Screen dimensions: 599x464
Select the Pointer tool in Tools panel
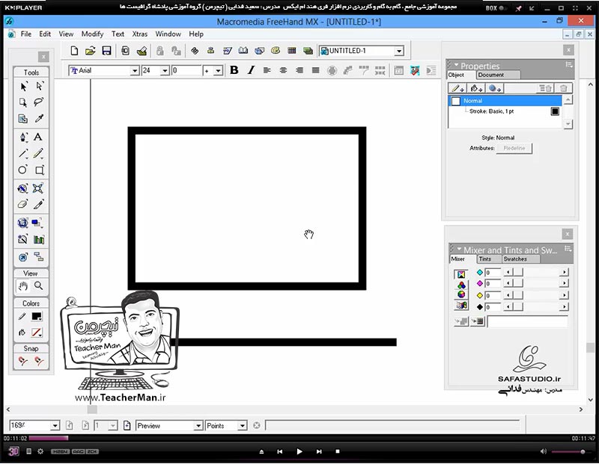tap(23, 87)
